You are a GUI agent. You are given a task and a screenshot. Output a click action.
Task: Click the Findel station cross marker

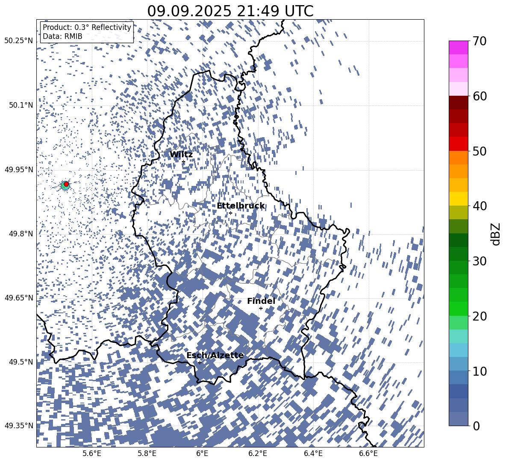261,309
